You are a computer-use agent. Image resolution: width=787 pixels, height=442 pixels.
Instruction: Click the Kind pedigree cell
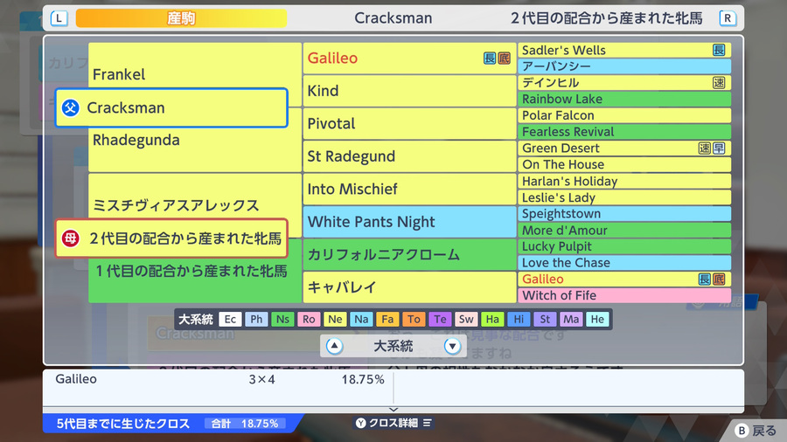tap(409, 91)
